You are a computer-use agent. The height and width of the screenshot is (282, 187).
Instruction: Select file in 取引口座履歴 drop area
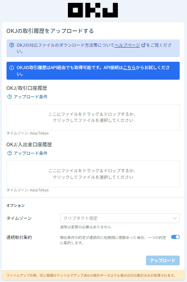[x=93, y=117]
